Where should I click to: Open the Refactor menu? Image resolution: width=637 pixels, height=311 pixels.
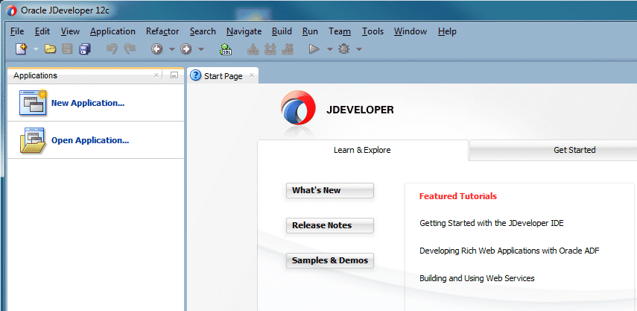pyautogui.click(x=162, y=31)
